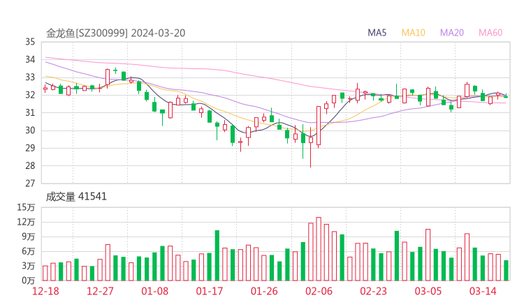The width and height of the screenshot is (517, 307).
Task: Click the 12-27 date axis label
Action: (100, 291)
